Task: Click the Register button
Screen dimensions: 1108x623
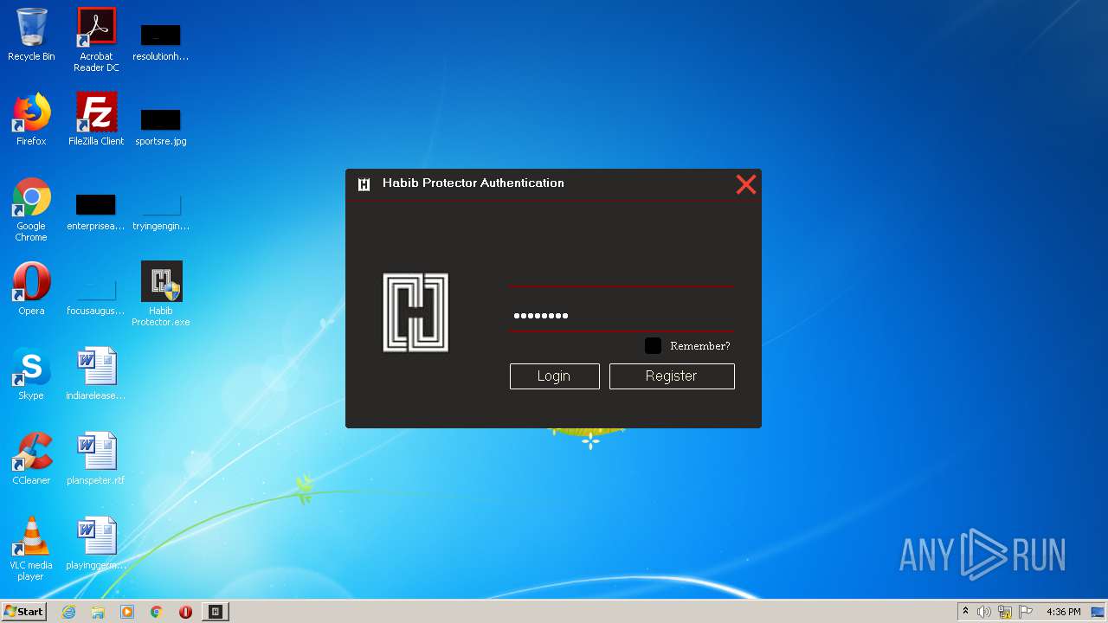Action: (x=672, y=376)
